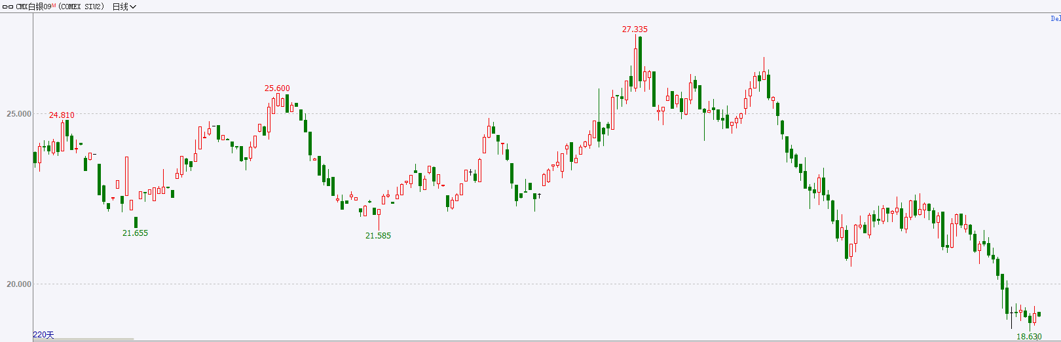1061x342 pixels.
Task: Click the blue Del text at the chart edge
Action: point(1056,18)
